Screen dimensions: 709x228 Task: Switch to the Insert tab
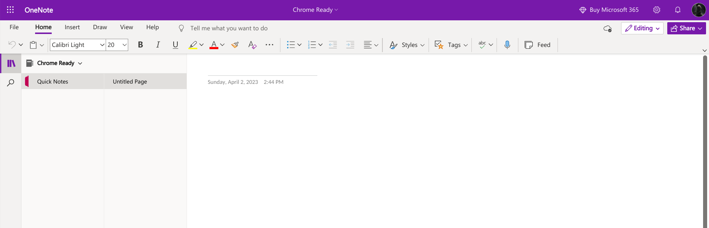(x=72, y=27)
